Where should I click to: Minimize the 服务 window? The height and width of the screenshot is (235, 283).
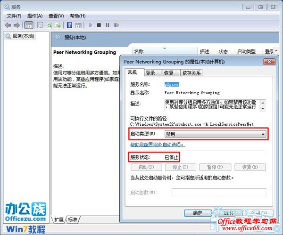click(248, 7)
